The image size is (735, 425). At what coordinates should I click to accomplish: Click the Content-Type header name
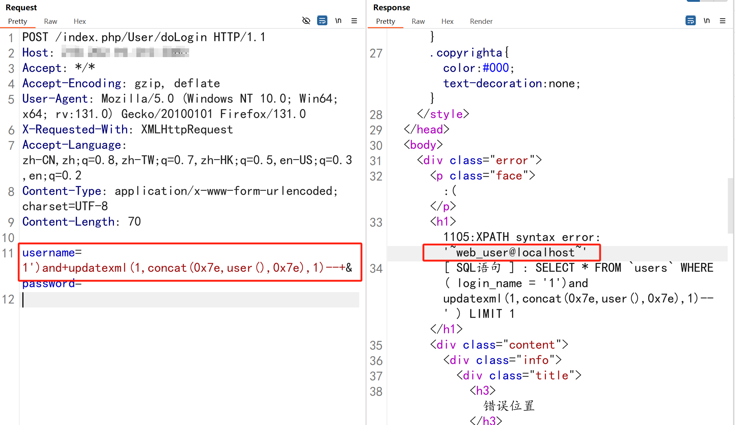click(62, 191)
